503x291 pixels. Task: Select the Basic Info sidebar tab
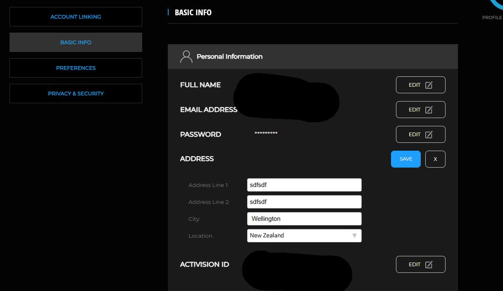point(76,43)
